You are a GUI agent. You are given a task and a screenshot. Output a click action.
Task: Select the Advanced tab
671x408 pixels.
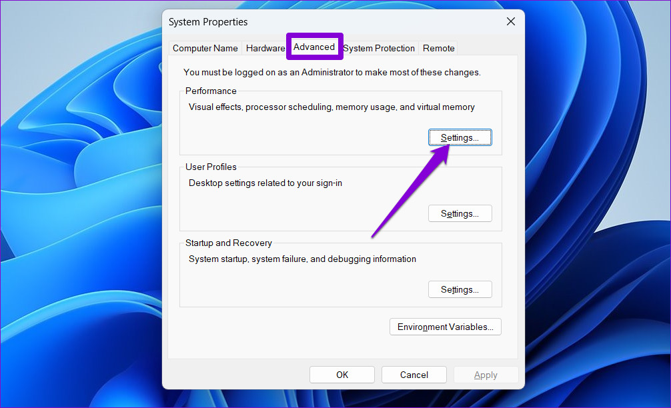tap(314, 47)
